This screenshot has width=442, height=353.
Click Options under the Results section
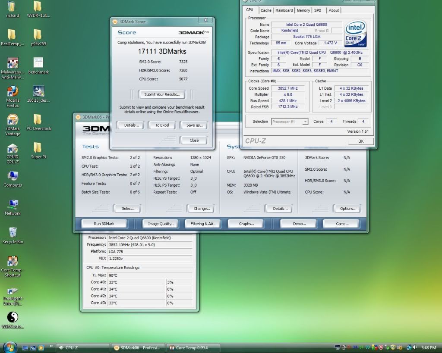click(348, 209)
